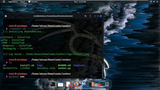Open the terminal three-dot menu
The height and width of the screenshot is (90, 160).
pyautogui.click(x=90, y=16)
